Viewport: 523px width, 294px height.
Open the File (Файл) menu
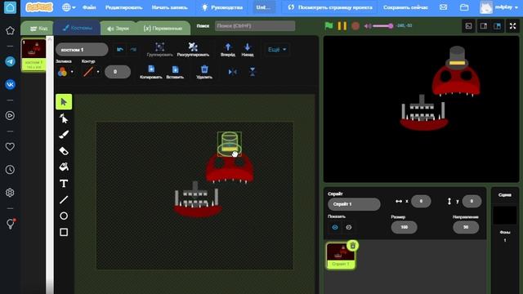89,7
